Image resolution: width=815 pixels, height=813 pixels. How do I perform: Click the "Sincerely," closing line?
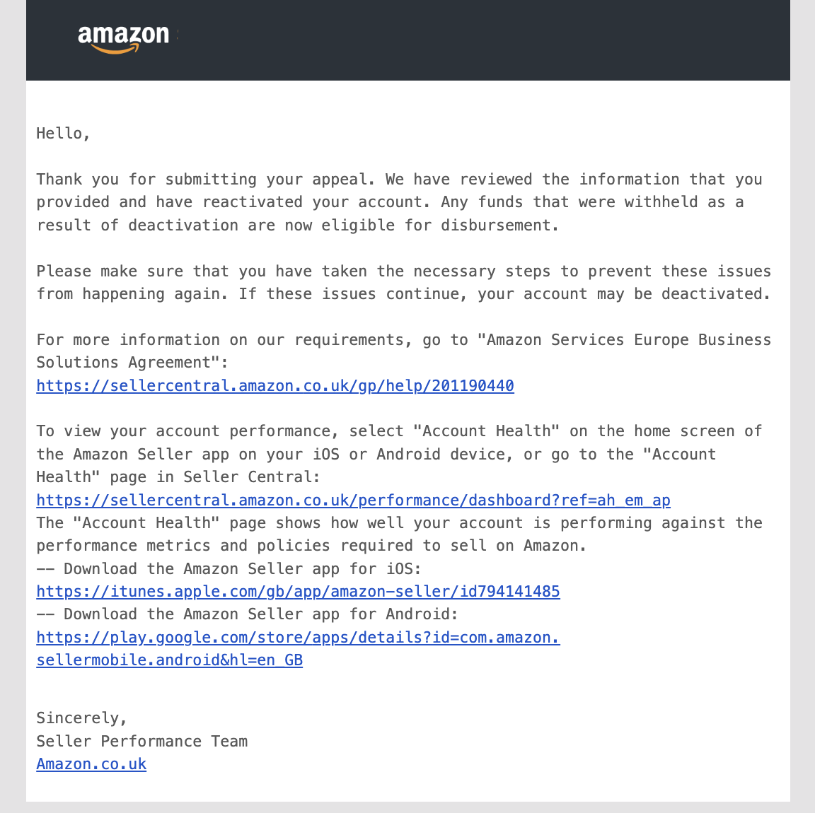click(x=81, y=718)
